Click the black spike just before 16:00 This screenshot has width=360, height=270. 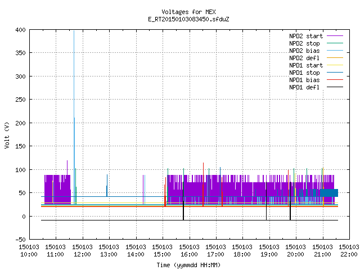(x=183, y=201)
